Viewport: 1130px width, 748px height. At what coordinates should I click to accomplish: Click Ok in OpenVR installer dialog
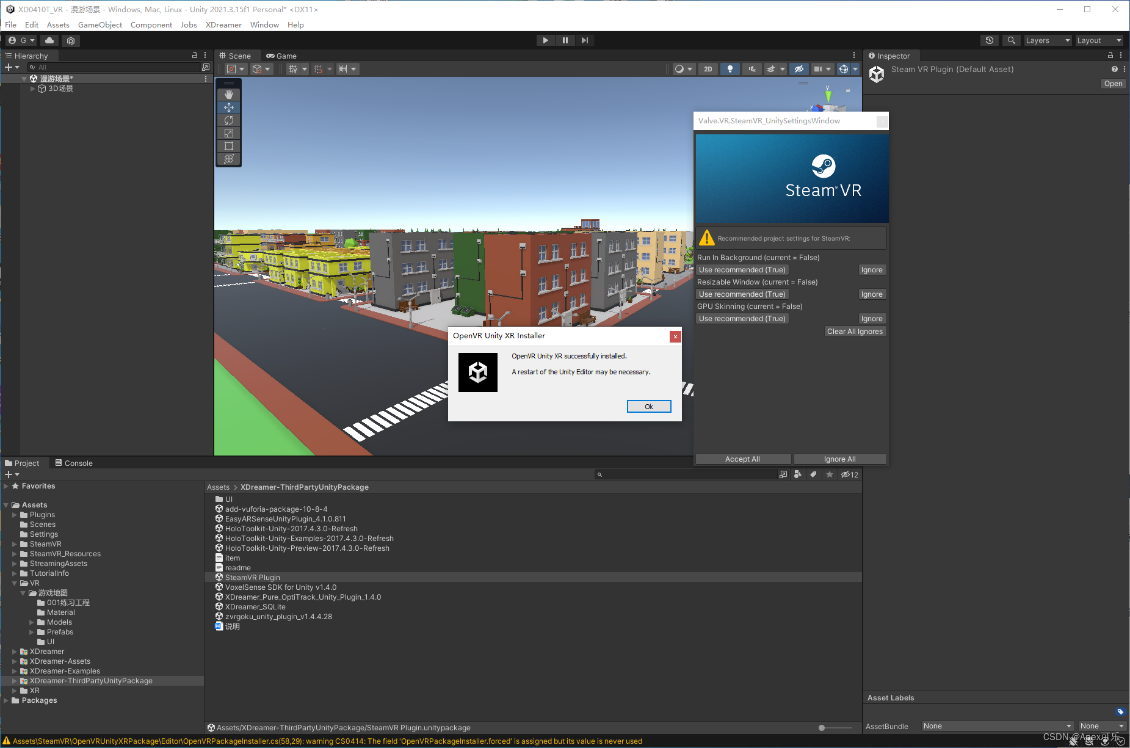point(649,407)
